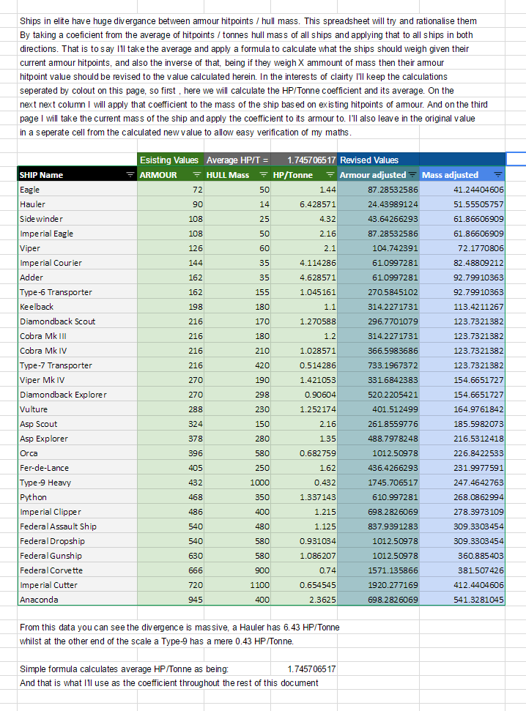Click Anaconda's mass adjusted 541.3281045
This screenshot has width=526, height=711.
click(462, 600)
